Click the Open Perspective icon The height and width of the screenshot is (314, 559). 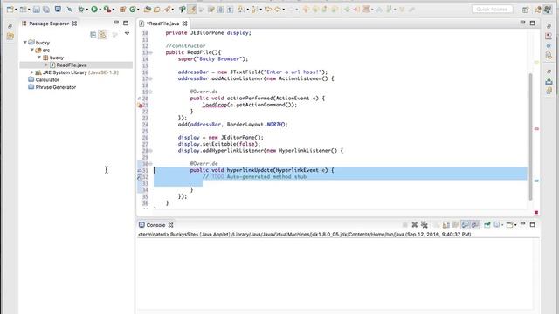coord(525,10)
